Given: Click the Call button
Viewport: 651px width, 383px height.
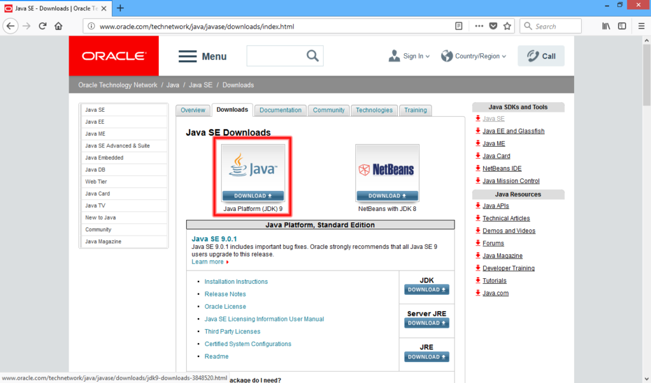Looking at the screenshot, I should (x=541, y=56).
